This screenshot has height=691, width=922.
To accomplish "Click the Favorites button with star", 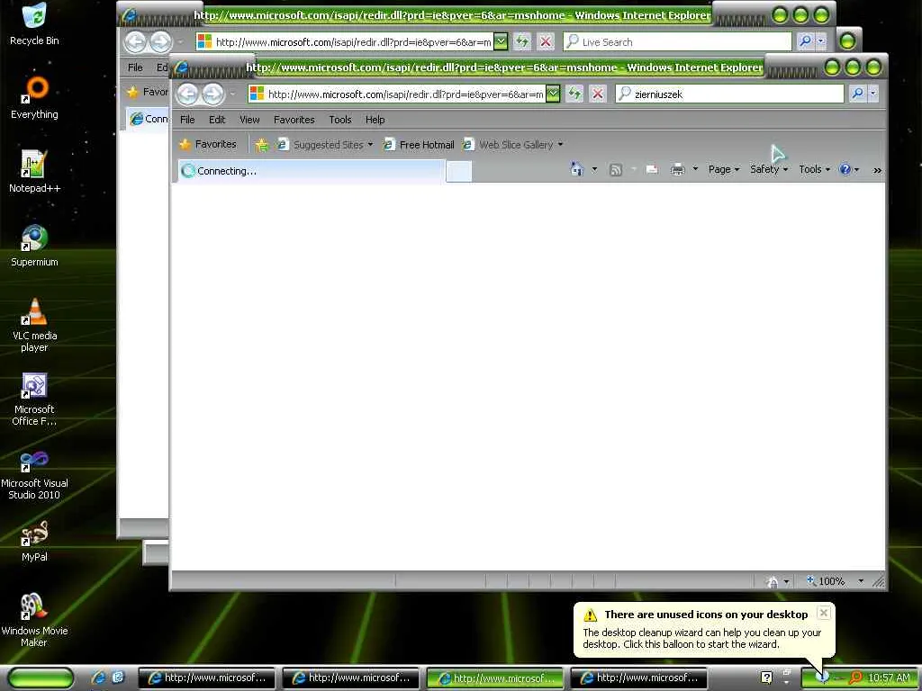I will coord(208,144).
